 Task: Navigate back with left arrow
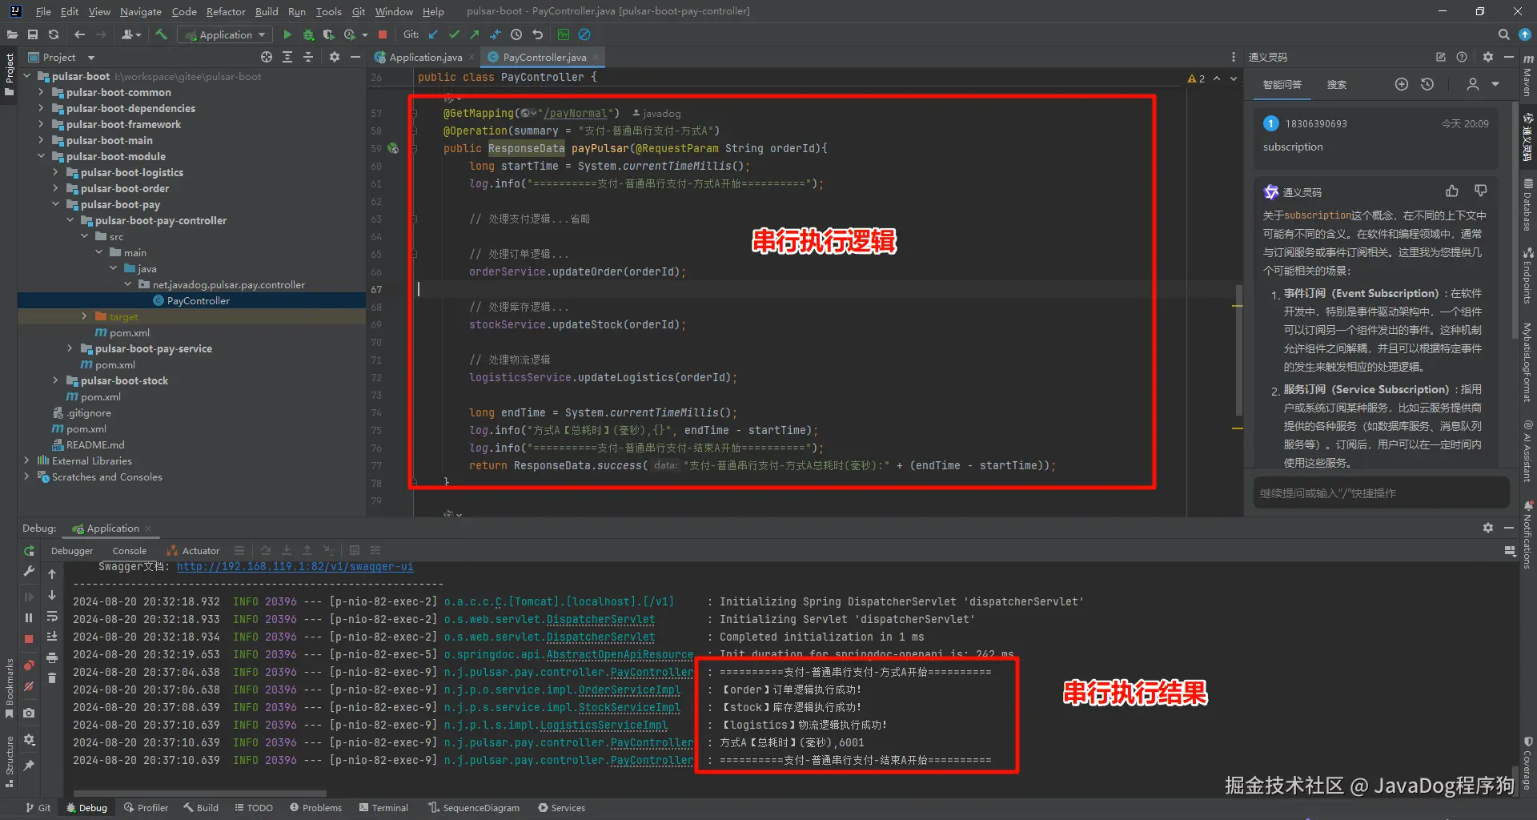coord(79,34)
